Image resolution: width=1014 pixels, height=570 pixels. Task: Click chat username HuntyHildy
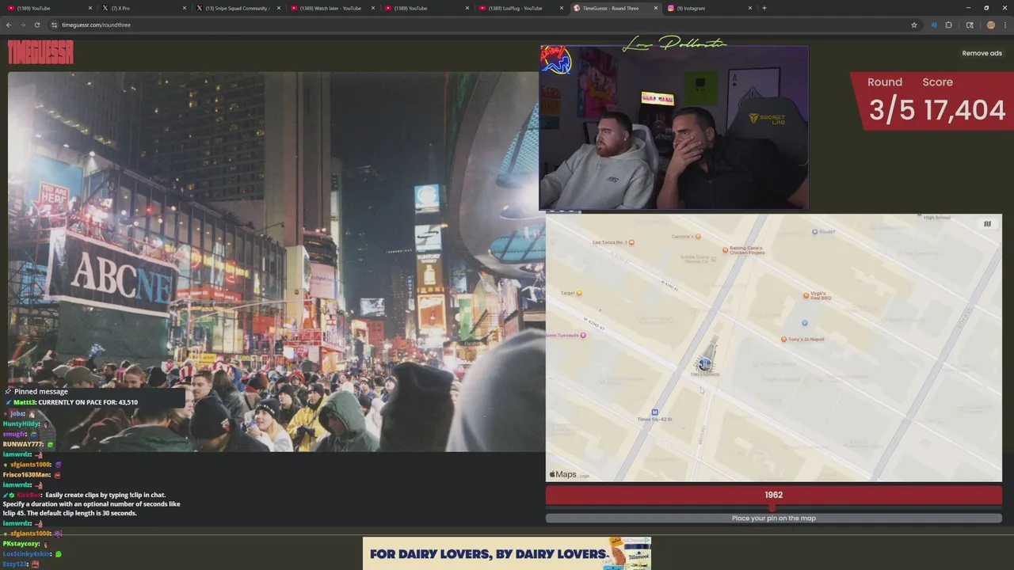pos(21,424)
